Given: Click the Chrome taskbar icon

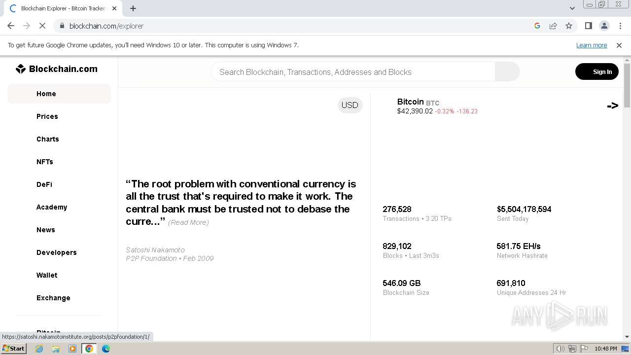Looking at the screenshot, I should [x=89, y=349].
